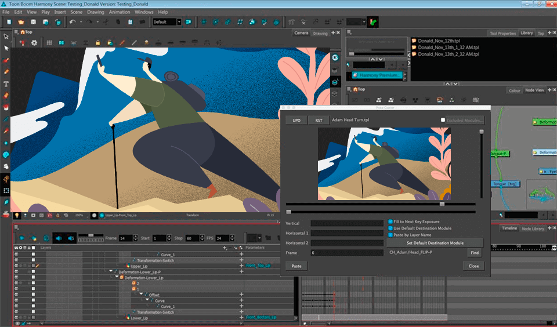Toggle the grid icon in Camera toolbar
The image size is (557, 327).
(49, 42)
